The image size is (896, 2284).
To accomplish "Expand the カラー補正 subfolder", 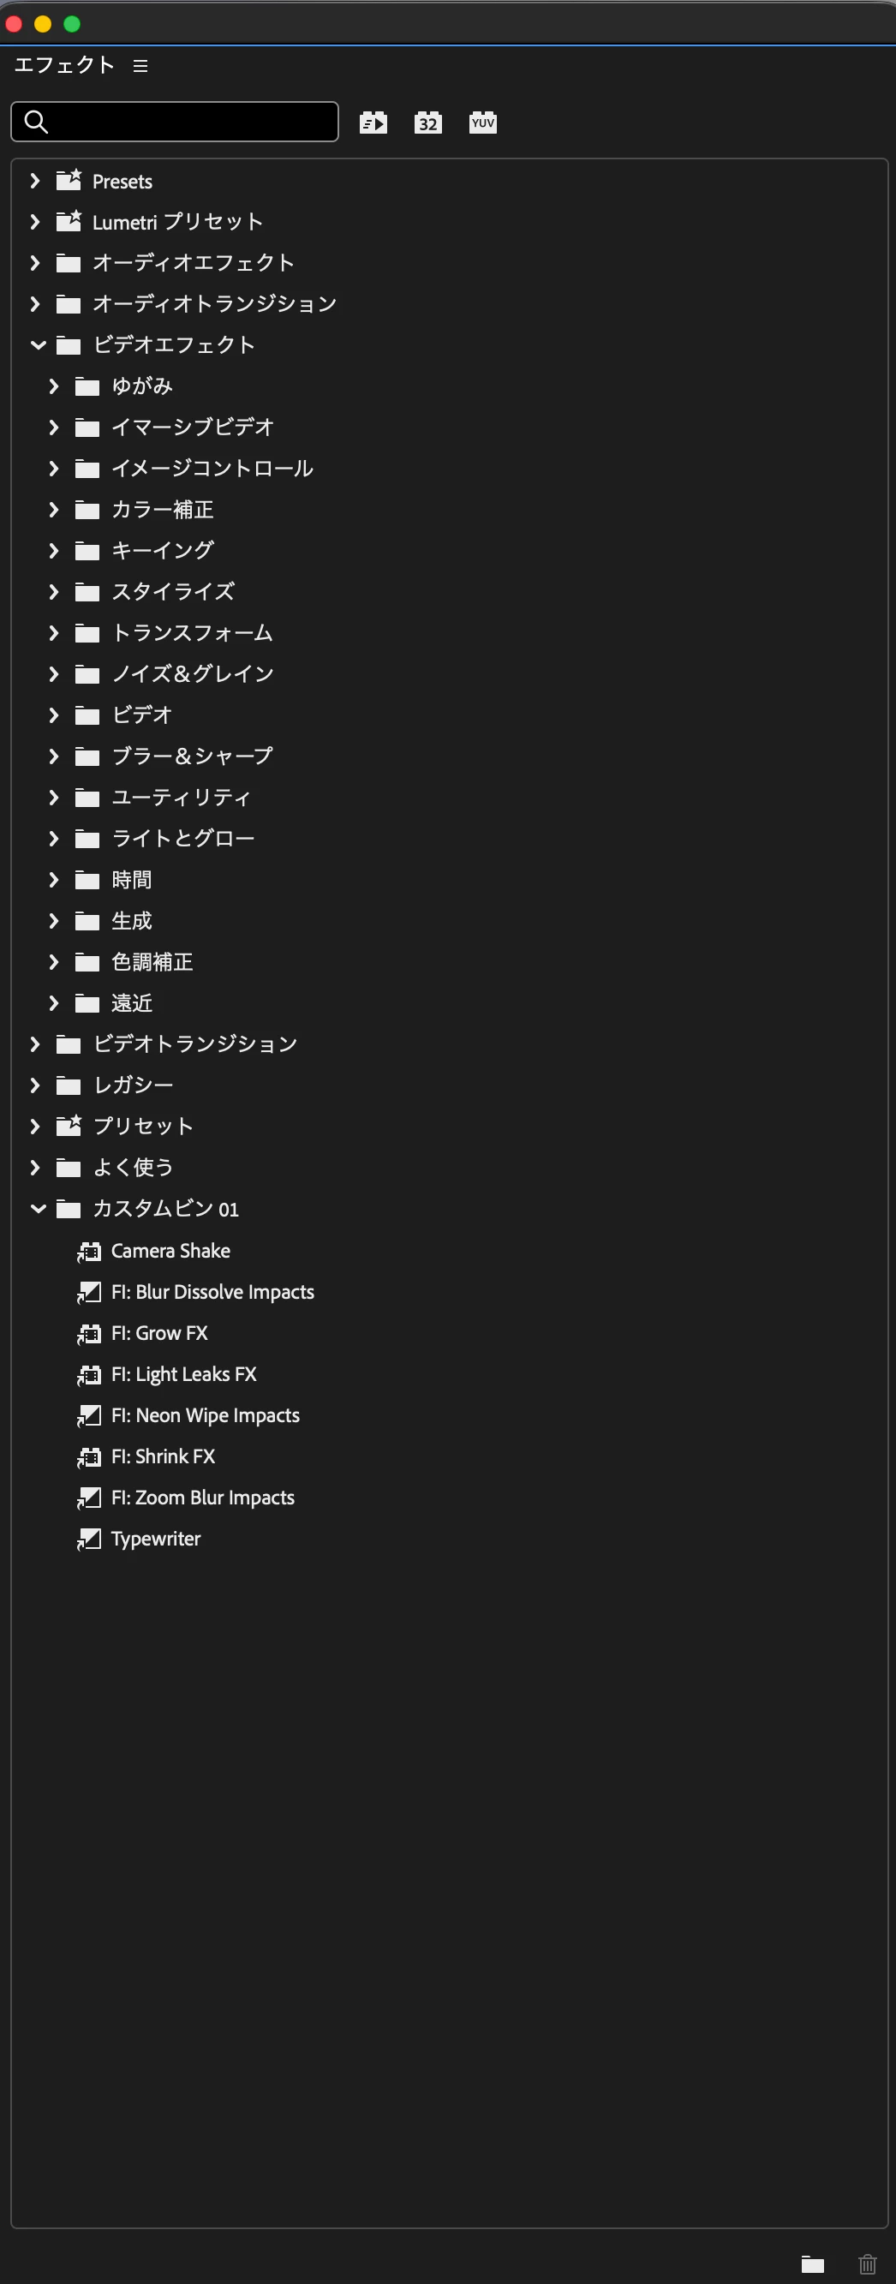I will pos(54,510).
